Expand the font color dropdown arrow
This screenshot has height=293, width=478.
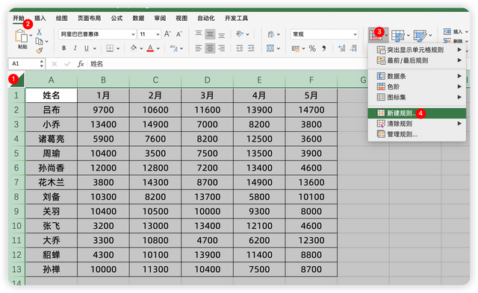158,48
